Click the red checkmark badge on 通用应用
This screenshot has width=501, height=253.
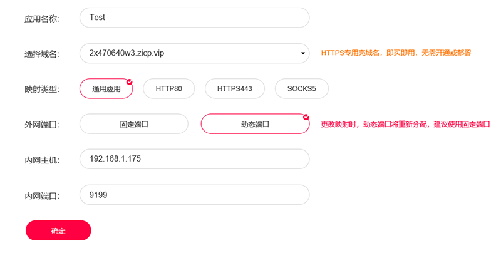click(130, 81)
